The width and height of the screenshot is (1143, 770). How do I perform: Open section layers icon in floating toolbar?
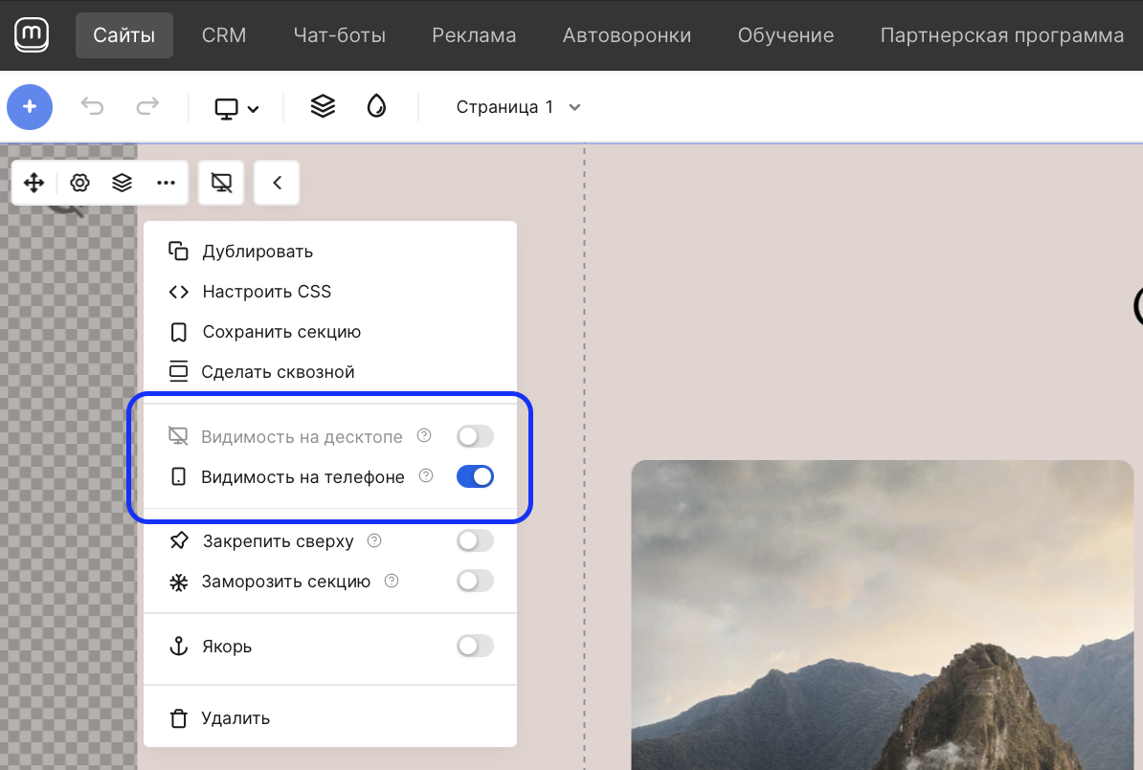122,182
